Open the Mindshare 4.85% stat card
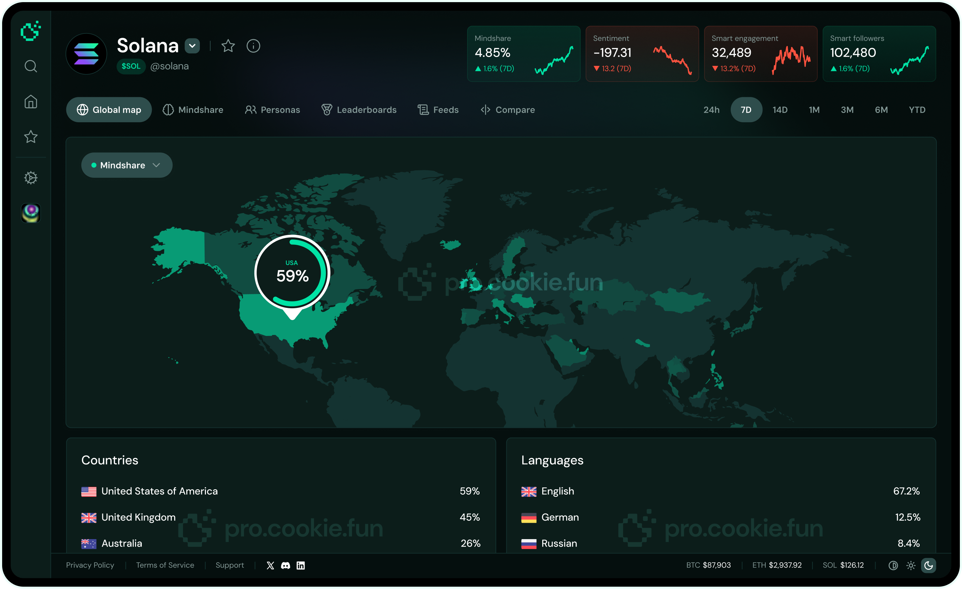 point(523,54)
